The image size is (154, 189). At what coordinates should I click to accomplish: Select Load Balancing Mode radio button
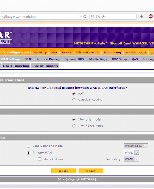[x=28, y=146]
